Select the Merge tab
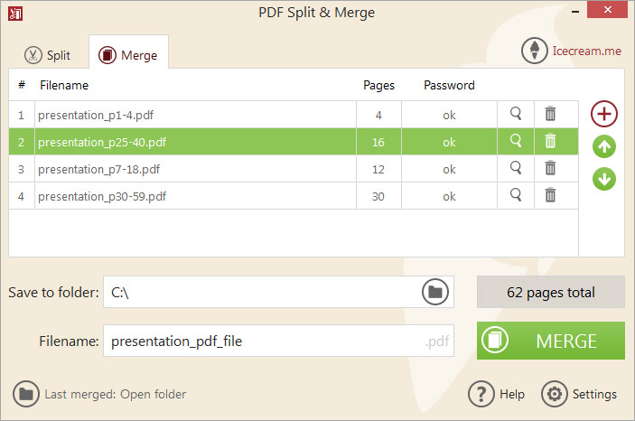This screenshot has width=635, height=421. [x=127, y=54]
